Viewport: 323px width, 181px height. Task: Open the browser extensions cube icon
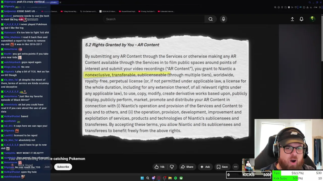pyautogui.click(x=304, y=7)
